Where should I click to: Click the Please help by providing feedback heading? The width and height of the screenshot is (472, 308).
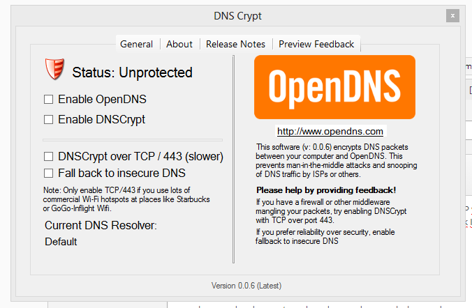326,190
